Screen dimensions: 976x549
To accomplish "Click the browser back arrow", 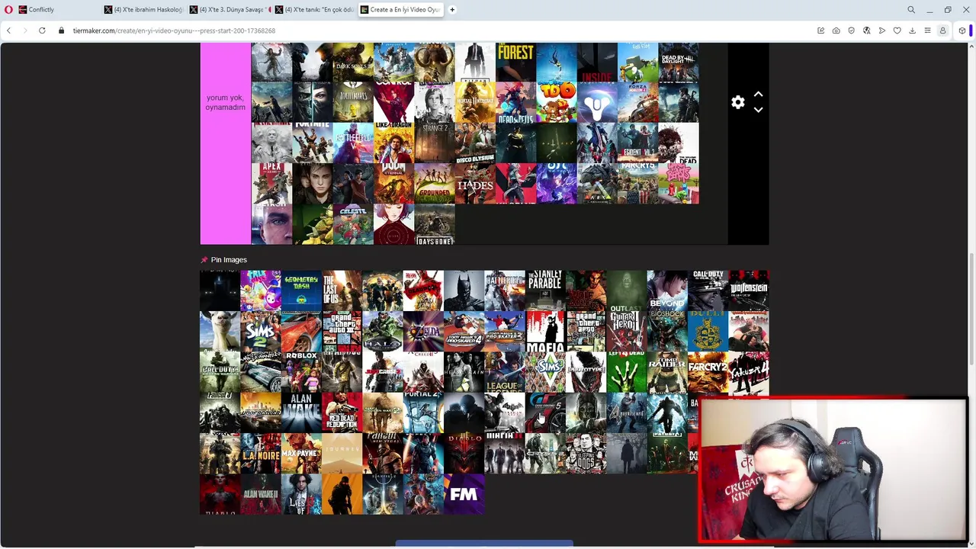I will click(x=9, y=30).
